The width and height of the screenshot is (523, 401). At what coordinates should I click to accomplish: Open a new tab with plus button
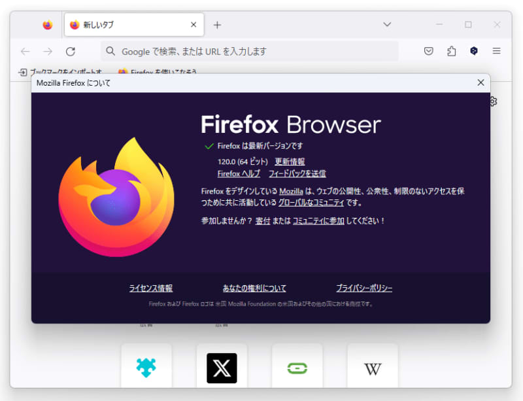pyautogui.click(x=217, y=25)
